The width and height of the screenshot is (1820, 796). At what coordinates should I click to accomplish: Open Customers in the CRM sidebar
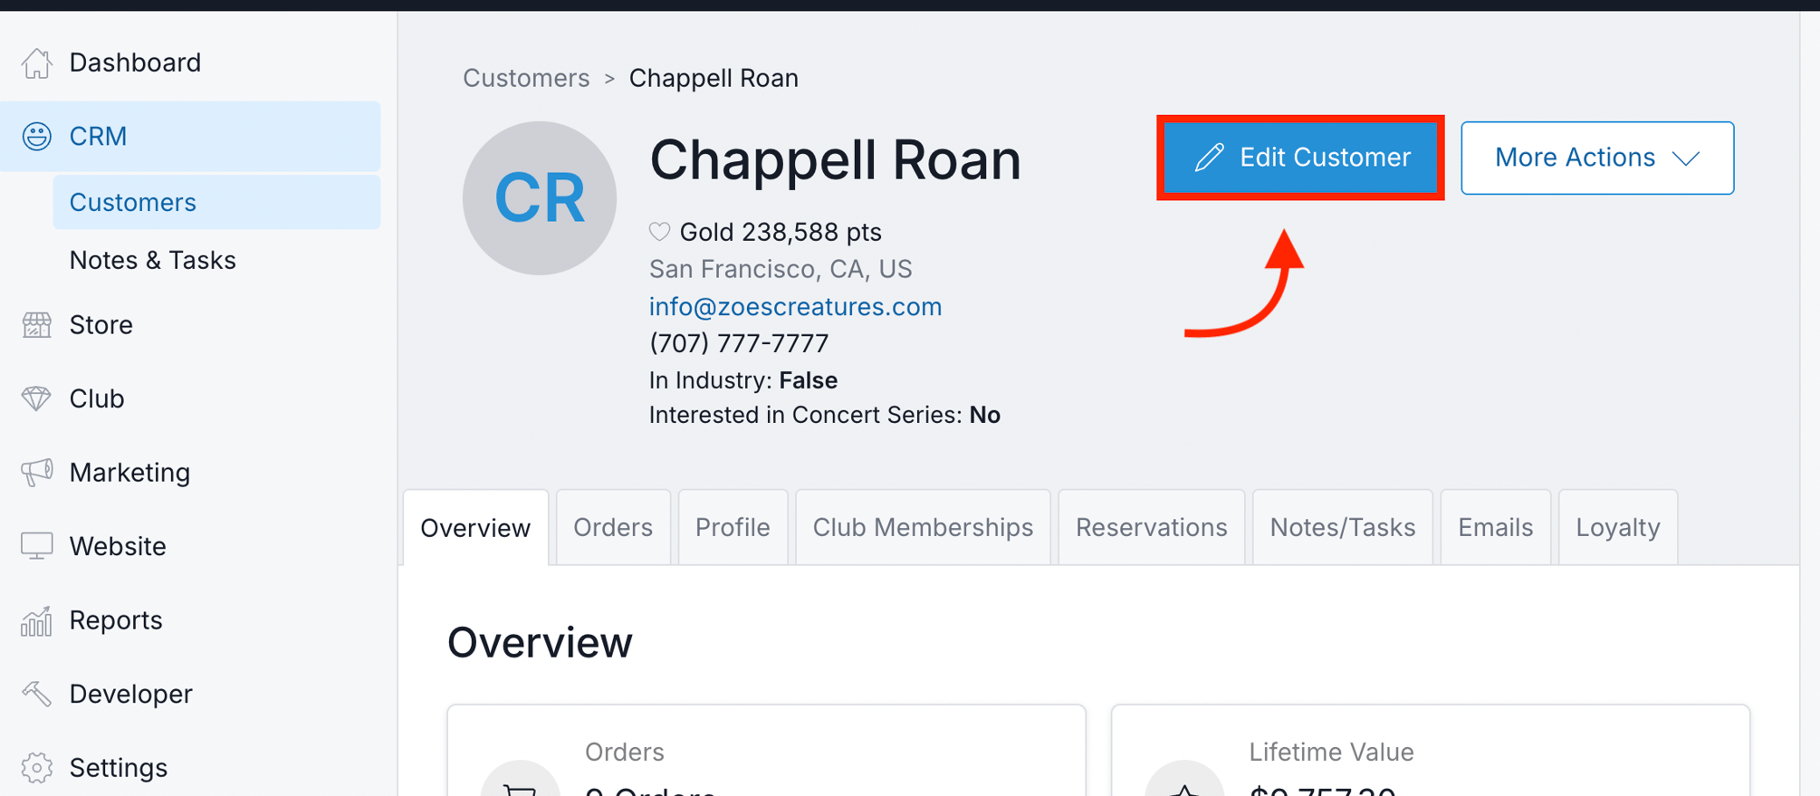[x=216, y=202]
